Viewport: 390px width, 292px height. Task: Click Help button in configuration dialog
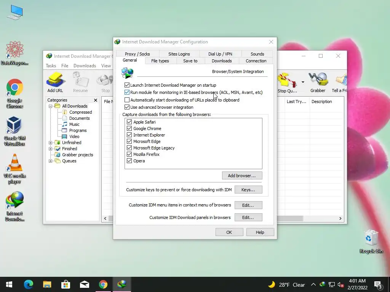click(x=260, y=232)
